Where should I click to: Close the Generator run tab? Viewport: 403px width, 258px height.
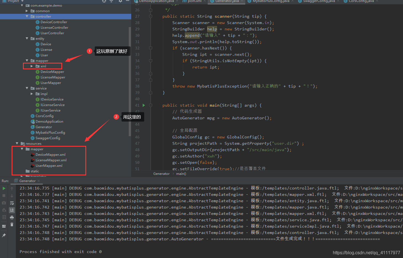pos(39,181)
